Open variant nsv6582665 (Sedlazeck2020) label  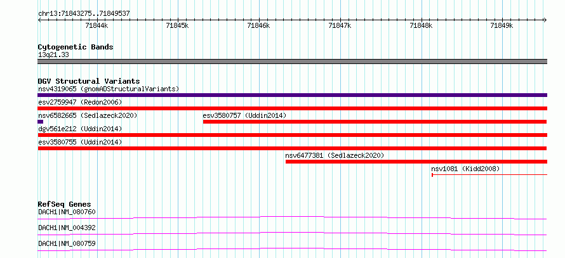pyautogui.click(x=88, y=115)
